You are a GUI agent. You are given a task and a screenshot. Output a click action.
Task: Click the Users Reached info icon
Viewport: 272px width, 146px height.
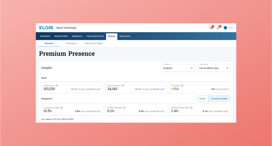(123, 86)
